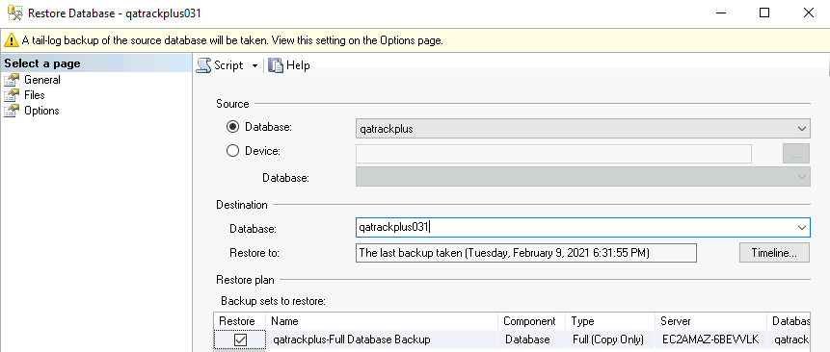The width and height of the screenshot is (830, 352).
Task: Click the tail-log backup warning message
Action: [232, 40]
